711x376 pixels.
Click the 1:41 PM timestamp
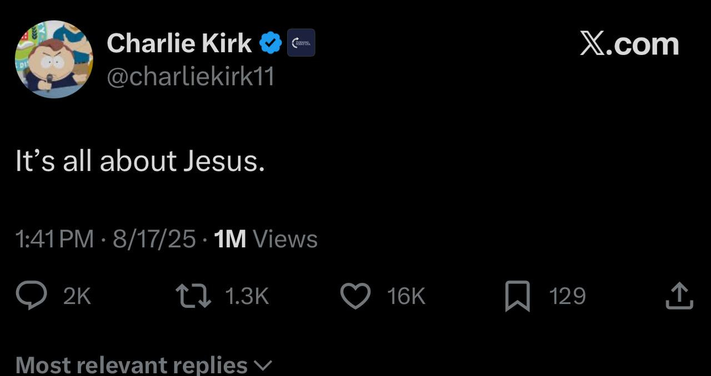tap(54, 239)
